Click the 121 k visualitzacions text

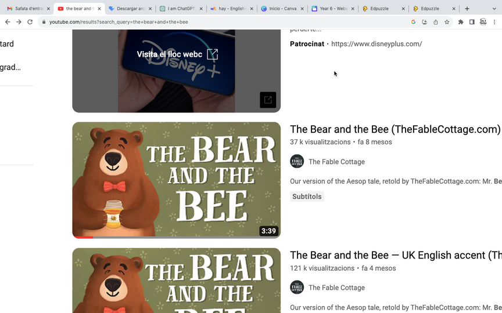click(x=322, y=268)
